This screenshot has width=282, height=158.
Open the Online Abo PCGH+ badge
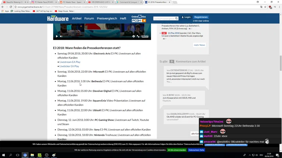coord(139,19)
